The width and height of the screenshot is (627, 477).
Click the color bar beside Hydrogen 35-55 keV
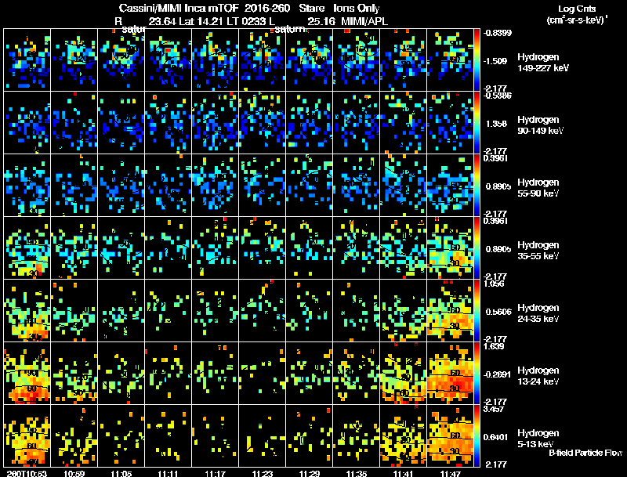click(x=477, y=248)
